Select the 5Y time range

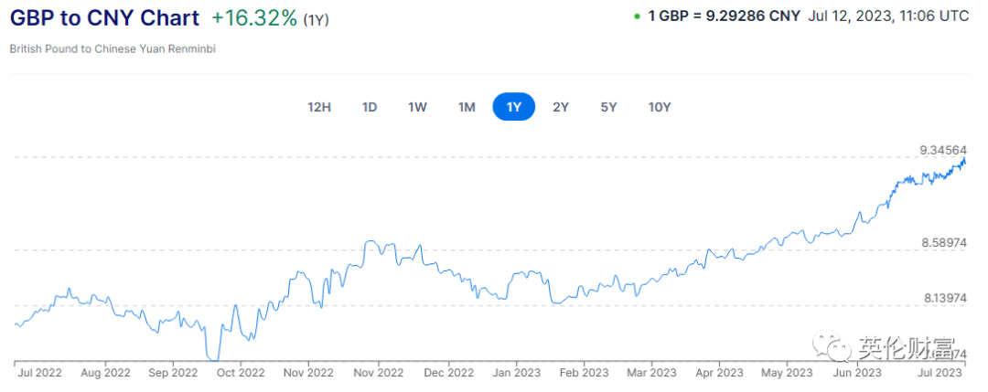pos(608,107)
